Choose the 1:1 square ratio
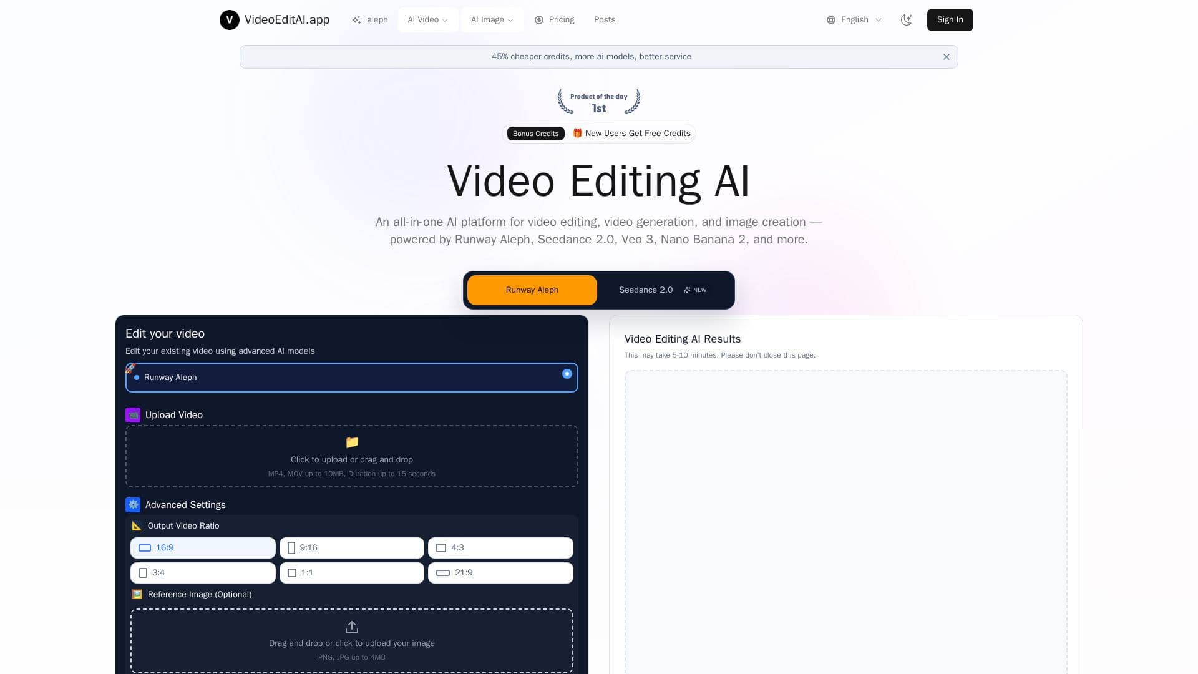The height and width of the screenshot is (674, 1198). (352, 573)
